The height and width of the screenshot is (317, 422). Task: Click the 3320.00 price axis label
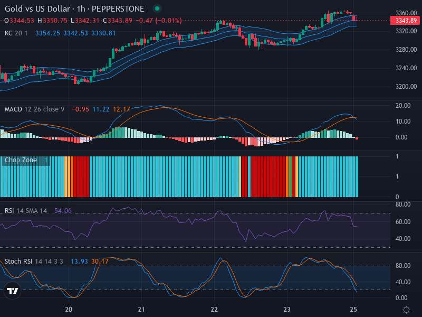(406, 31)
